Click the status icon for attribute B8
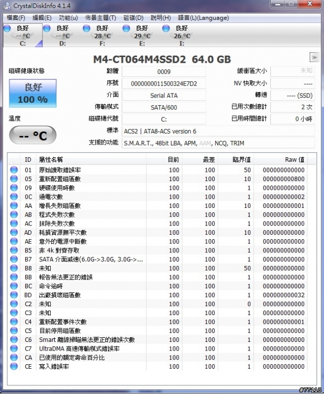The width and height of the screenshot is (324, 394). (14, 268)
